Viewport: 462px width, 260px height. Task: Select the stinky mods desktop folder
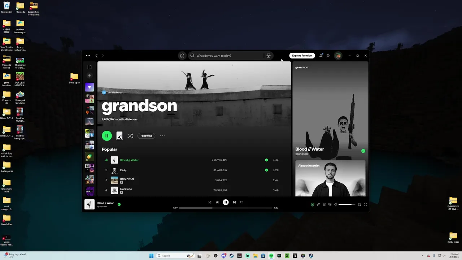[x=453, y=238]
